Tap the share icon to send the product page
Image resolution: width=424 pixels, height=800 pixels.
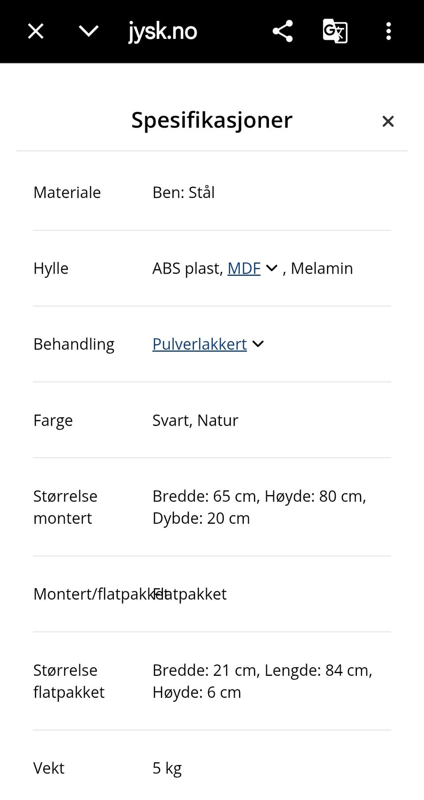(x=282, y=31)
